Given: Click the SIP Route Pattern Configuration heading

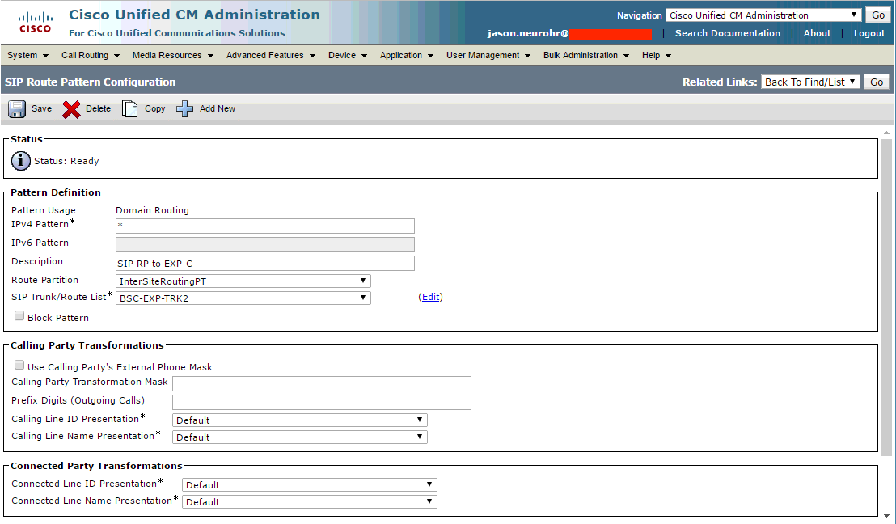Looking at the screenshot, I should click(x=91, y=82).
